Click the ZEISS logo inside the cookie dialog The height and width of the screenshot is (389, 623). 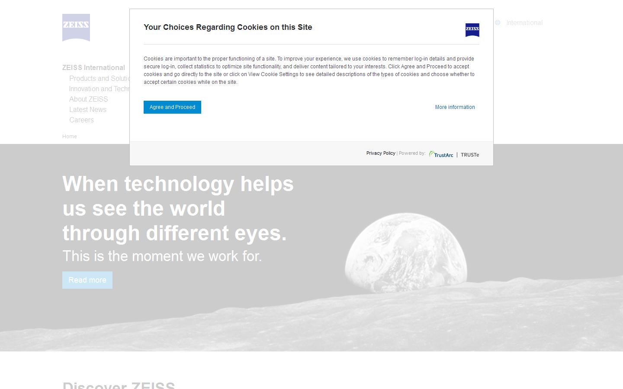click(x=472, y=30)
